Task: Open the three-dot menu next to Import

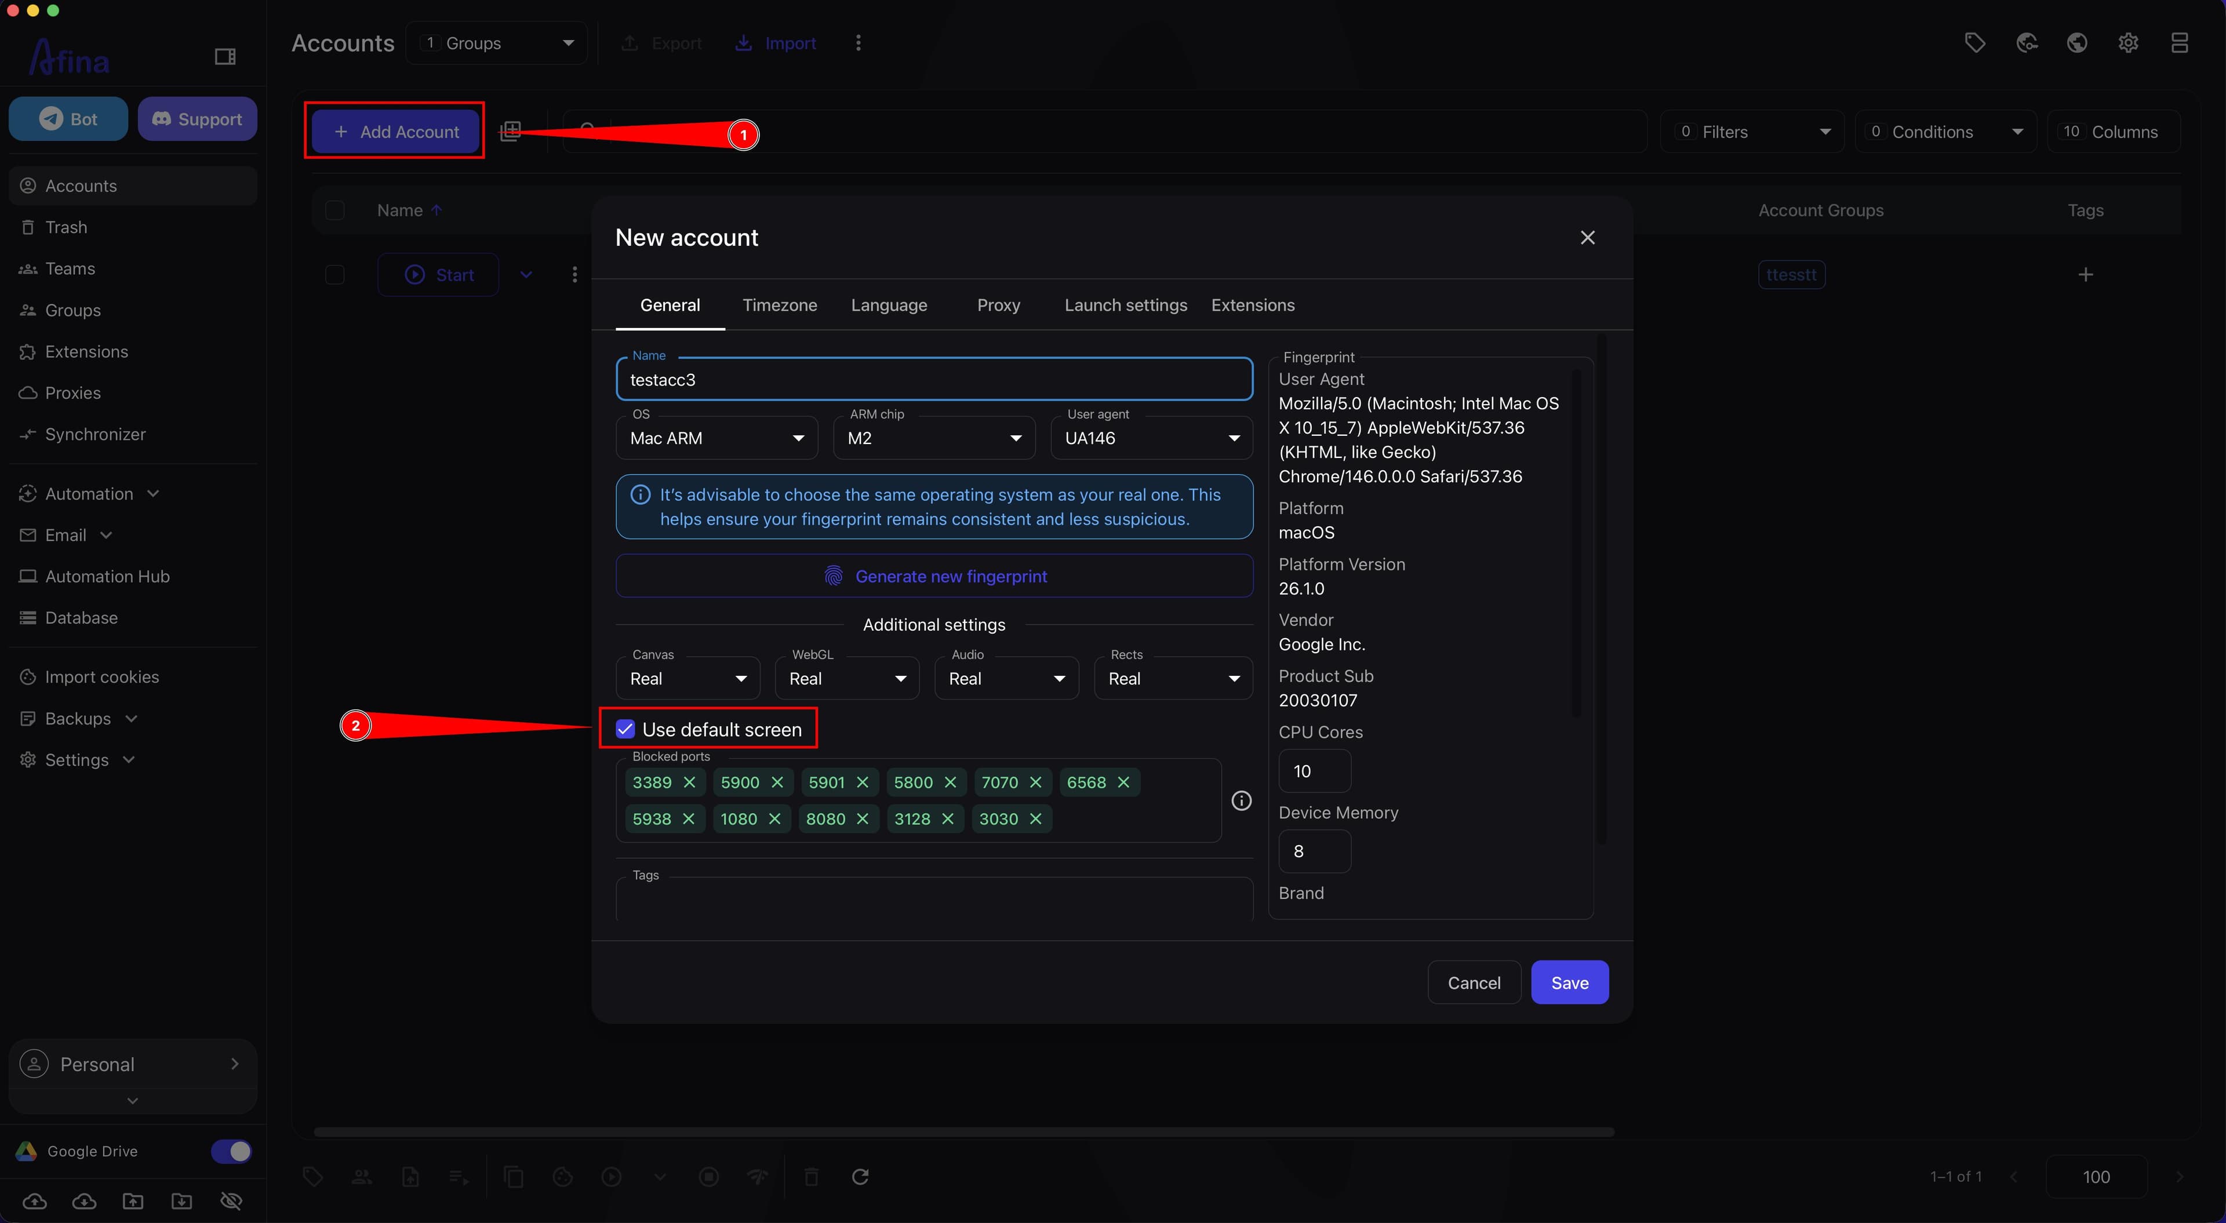Action: click(x=858, y=43)
